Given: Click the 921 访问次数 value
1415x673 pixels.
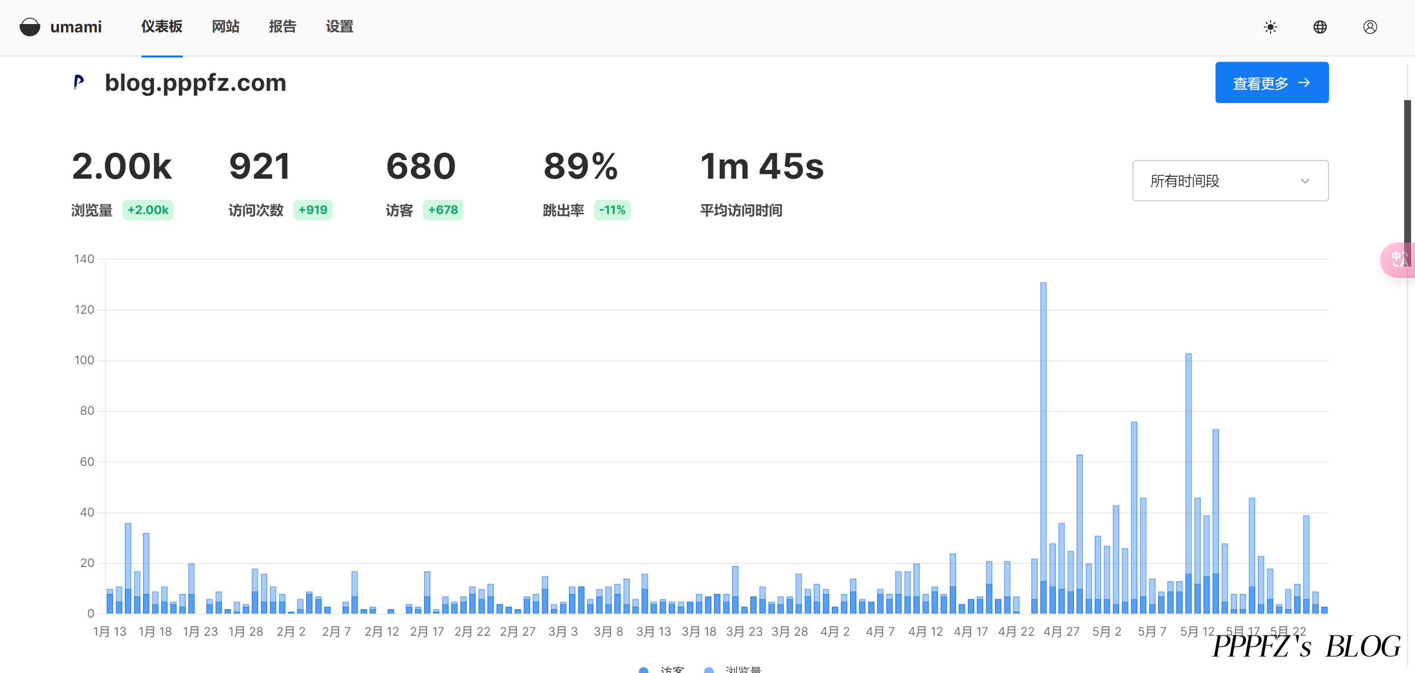Looking at the screenshot, I should pyautogui.click(x=259, y=166).
